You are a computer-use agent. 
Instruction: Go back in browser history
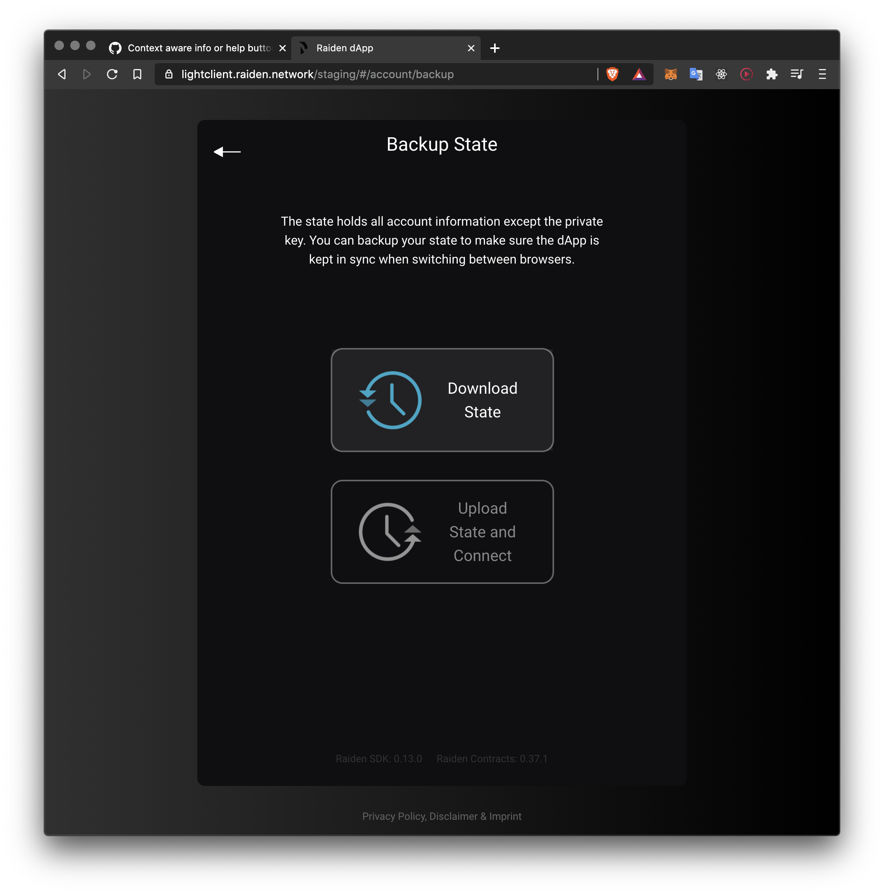tap(62, 74)
